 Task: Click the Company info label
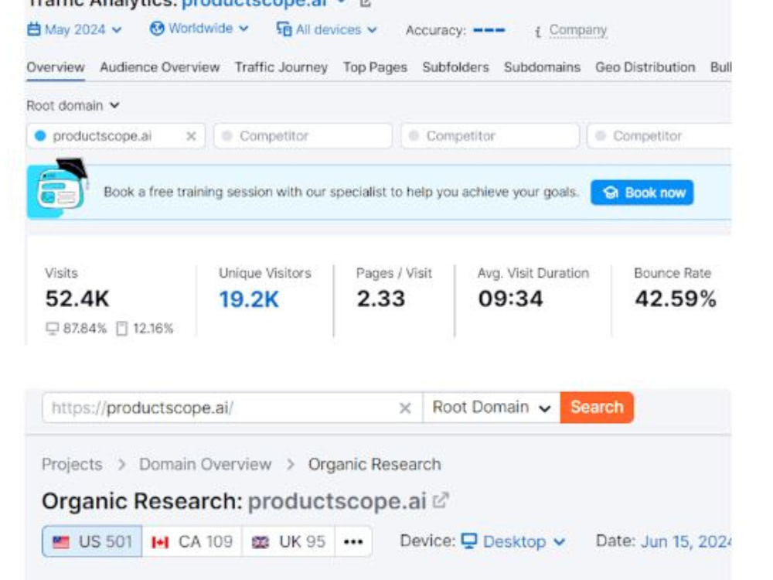pos(577,30)
